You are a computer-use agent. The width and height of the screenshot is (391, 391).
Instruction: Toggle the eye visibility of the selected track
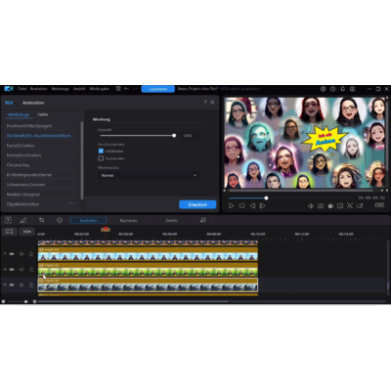(x=22, y=284)
